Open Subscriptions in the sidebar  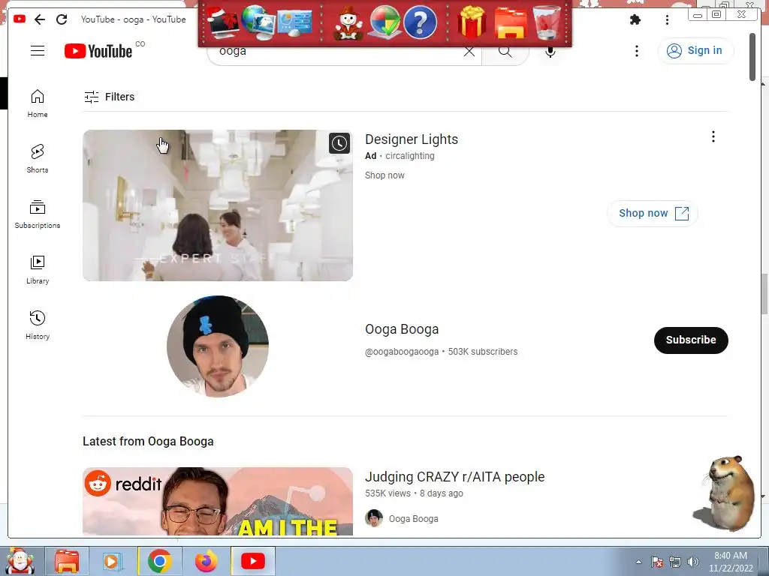[38, 214]
